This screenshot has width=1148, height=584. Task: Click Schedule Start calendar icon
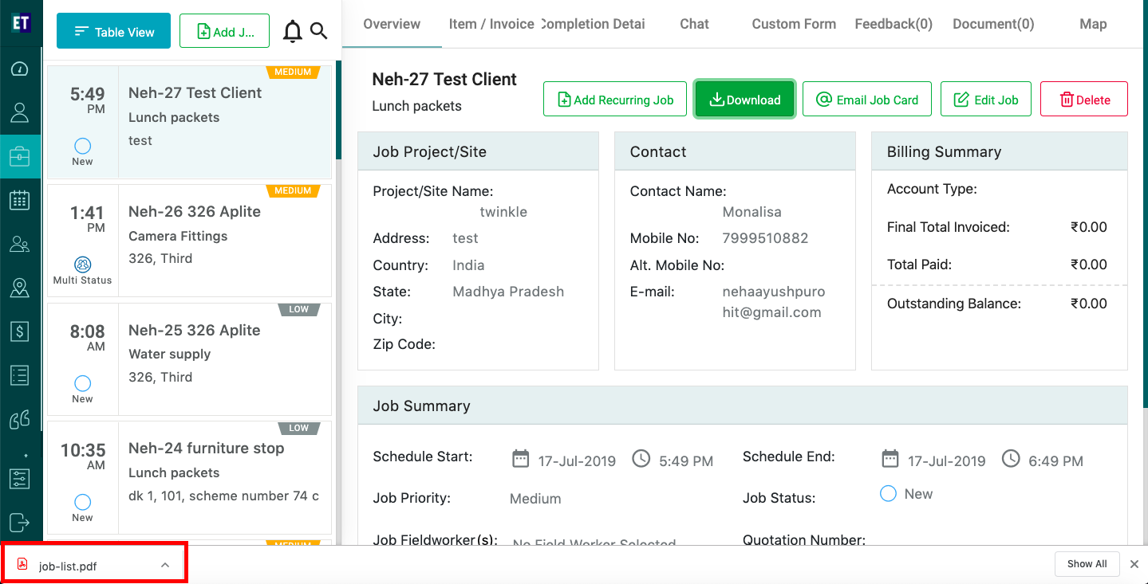pyautogui.click(x=521, y=458)
